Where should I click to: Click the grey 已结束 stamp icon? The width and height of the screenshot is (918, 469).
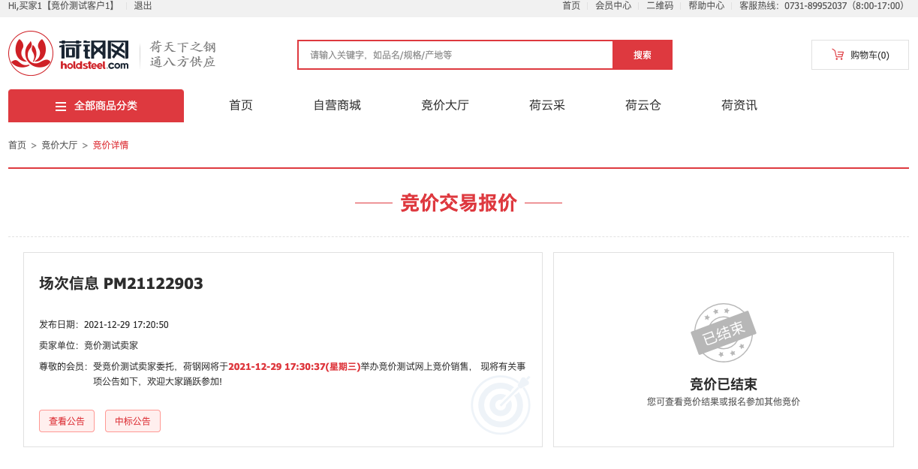723,332
